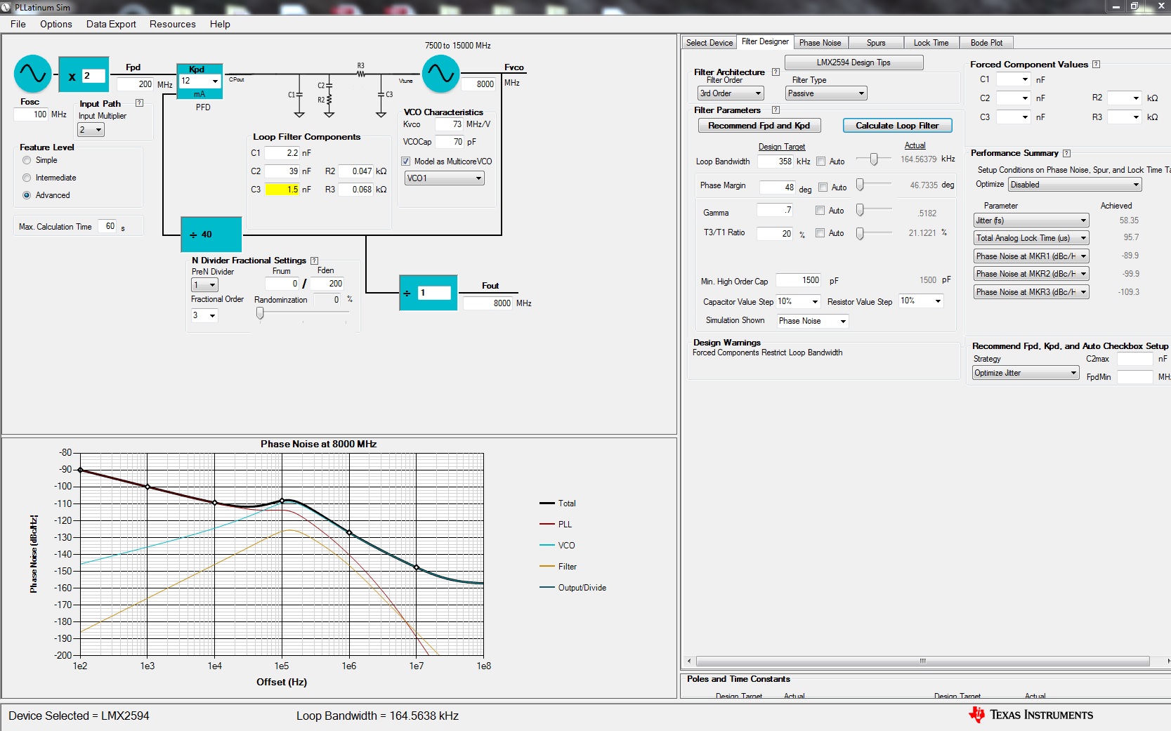
Task: Click the output divider ÷ block
Action: (428, 293)
